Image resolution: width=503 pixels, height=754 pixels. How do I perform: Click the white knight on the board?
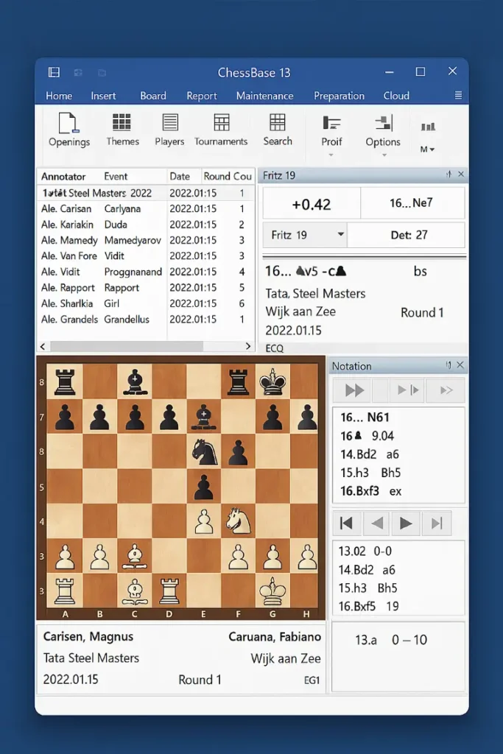(239, 521)
